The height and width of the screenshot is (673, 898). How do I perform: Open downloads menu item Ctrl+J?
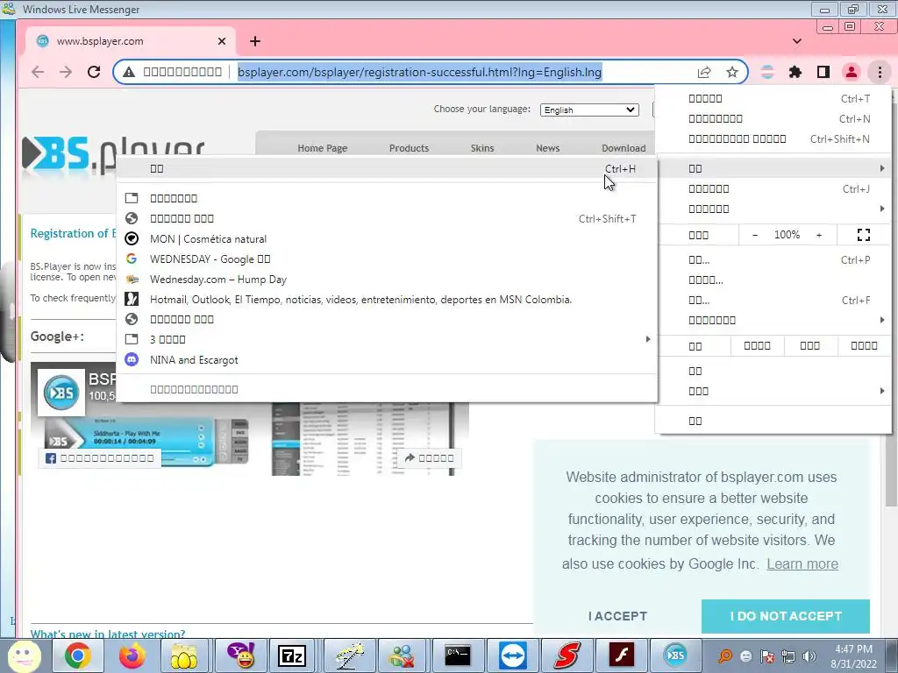coord(773,189)
